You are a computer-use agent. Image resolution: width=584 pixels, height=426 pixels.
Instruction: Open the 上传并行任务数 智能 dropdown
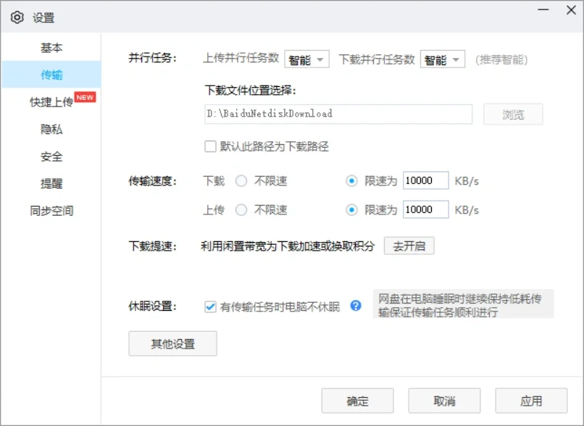[x=306, y=60]
